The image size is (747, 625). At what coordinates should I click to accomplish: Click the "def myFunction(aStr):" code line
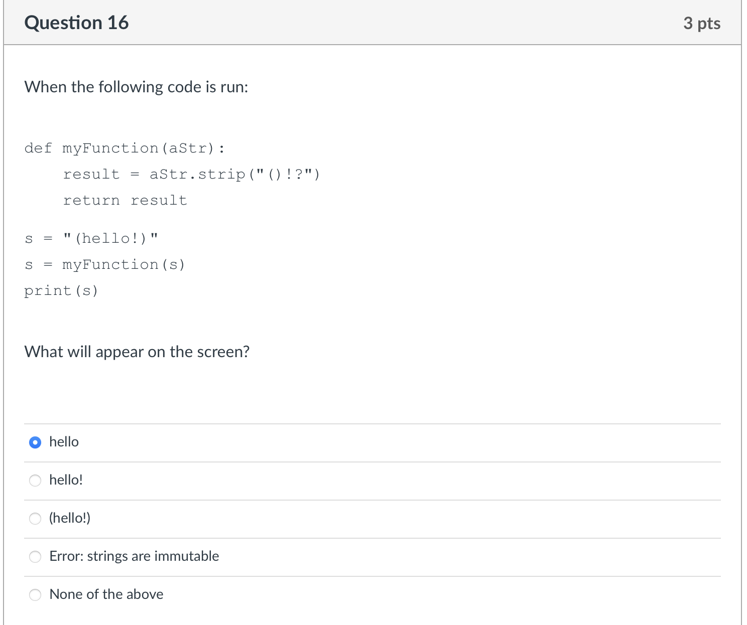click(125, 148)
